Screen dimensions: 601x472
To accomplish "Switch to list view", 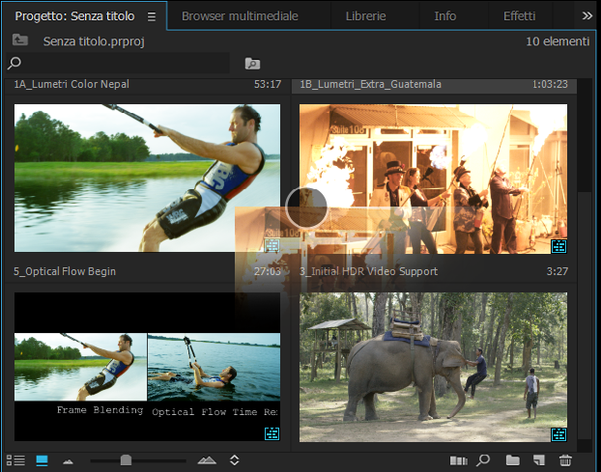I will pos(16,460).
